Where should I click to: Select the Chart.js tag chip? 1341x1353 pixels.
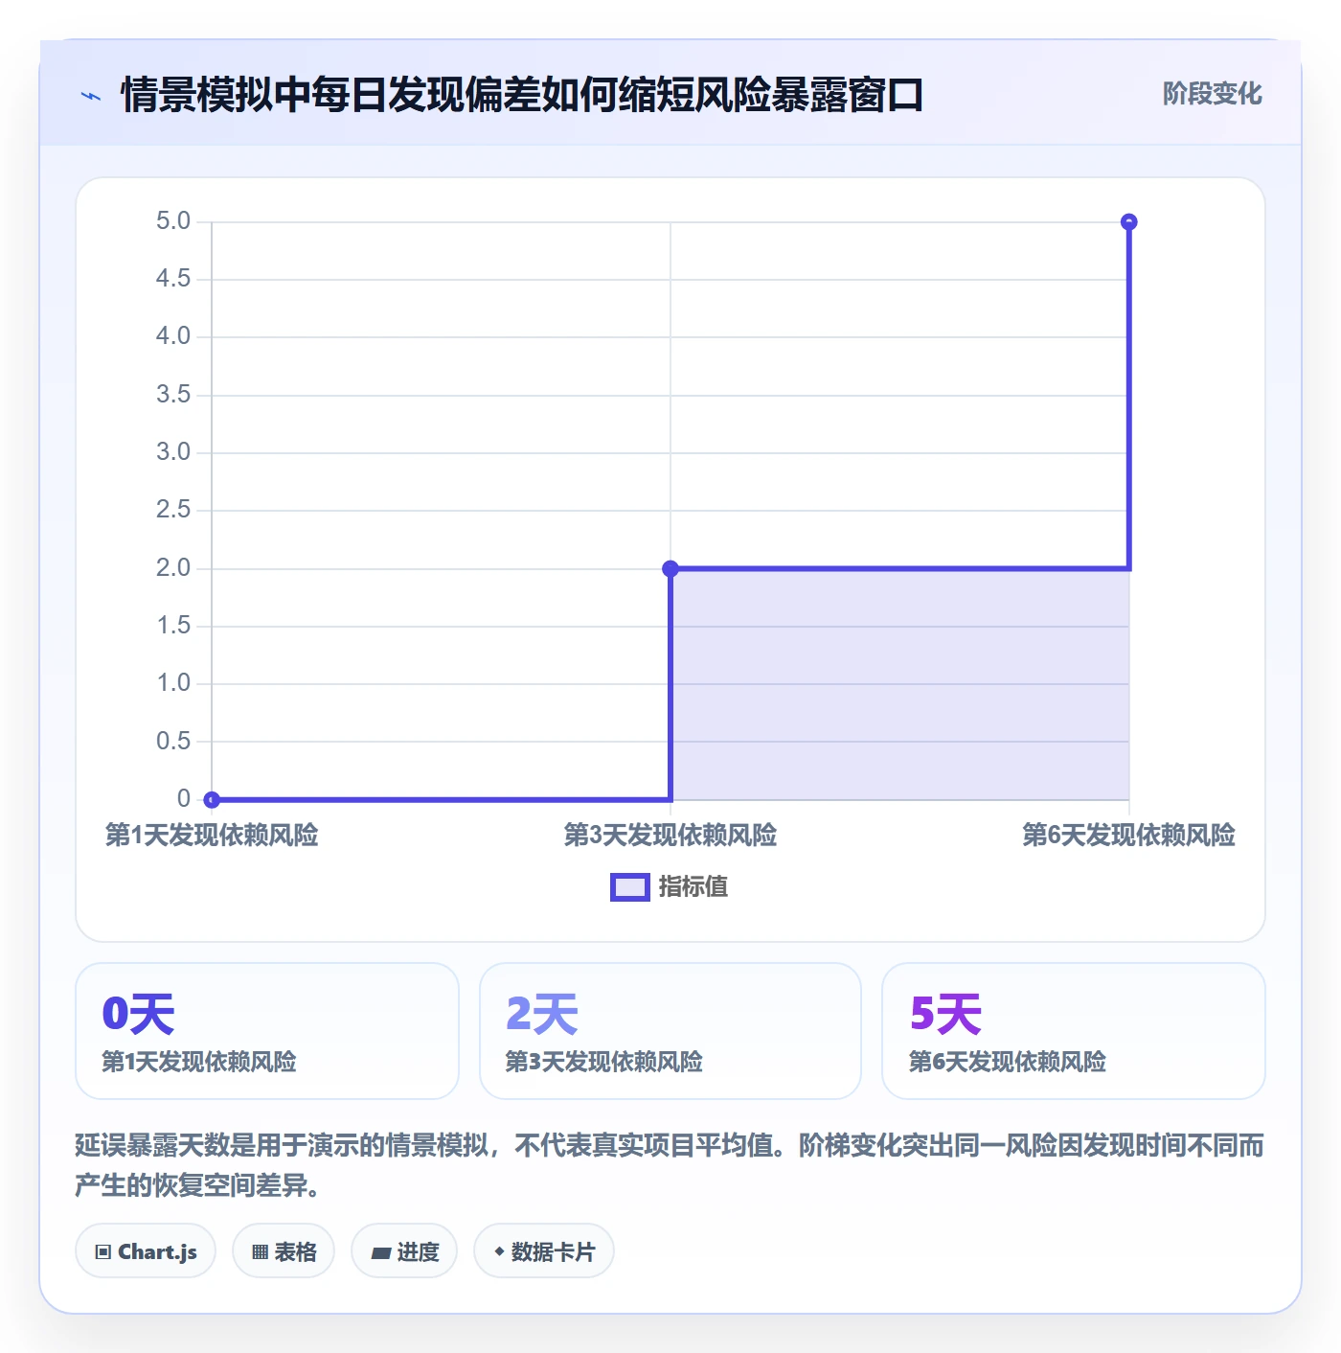pyautogui.click(x=146, y=1251)
